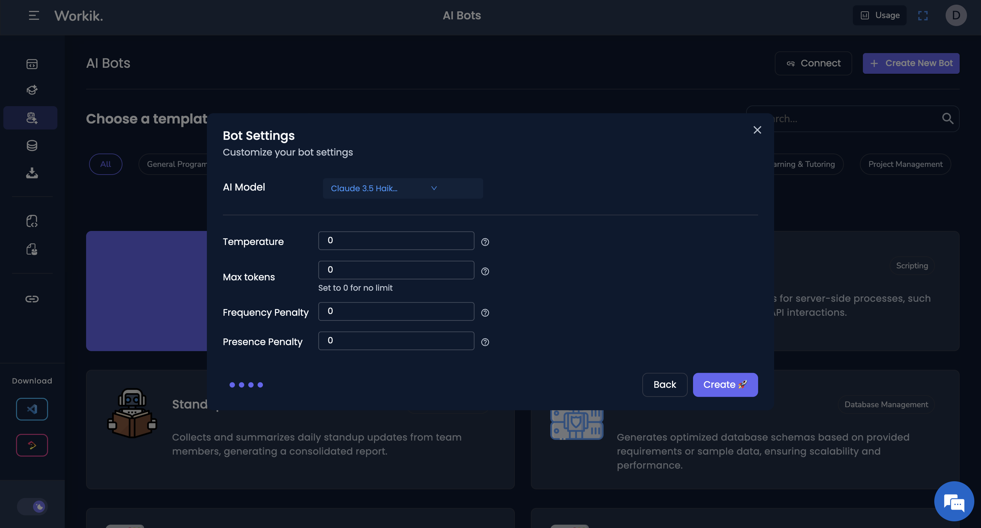This screenshot has width=981, height=528.
Task: Open the D user avatar menu
Action: [956, 15]
